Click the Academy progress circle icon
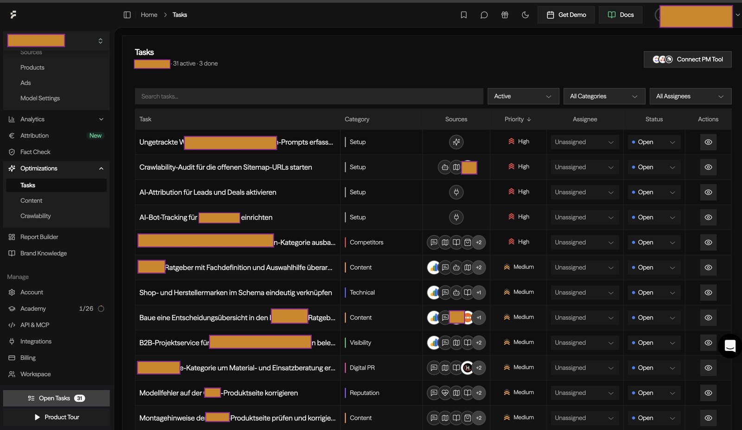Viewport: 742px width, 430px height. click(101, 309)
